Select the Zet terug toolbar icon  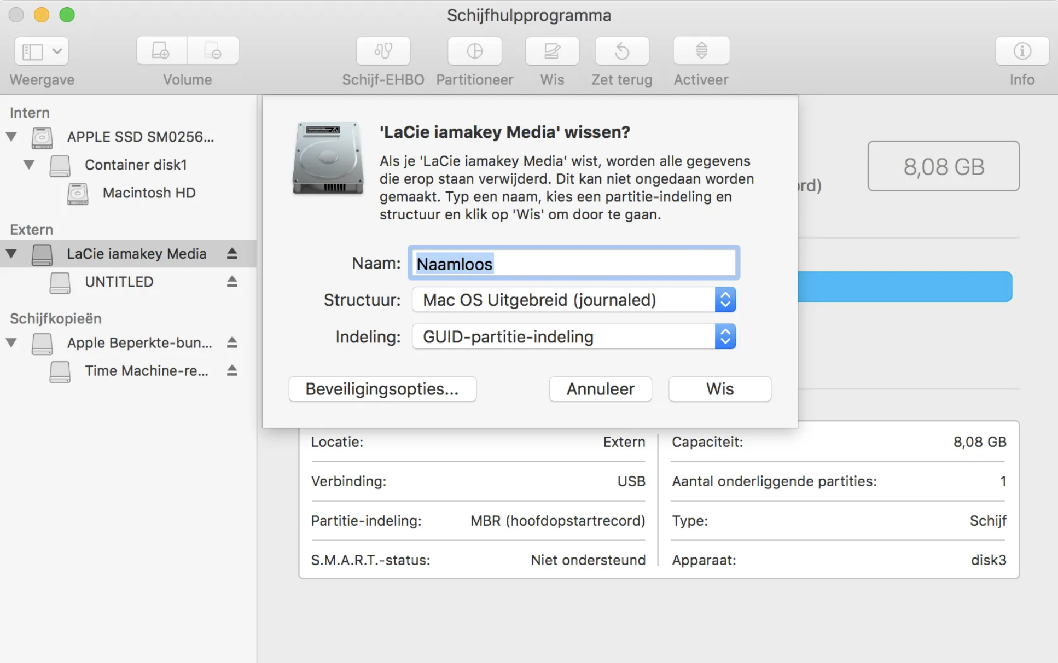(x=621, y=51)
